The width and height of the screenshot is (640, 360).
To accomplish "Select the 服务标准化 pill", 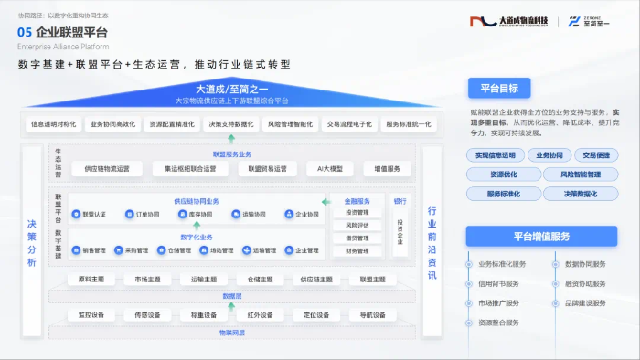I will pyautogui.click(x=504, y=194).
